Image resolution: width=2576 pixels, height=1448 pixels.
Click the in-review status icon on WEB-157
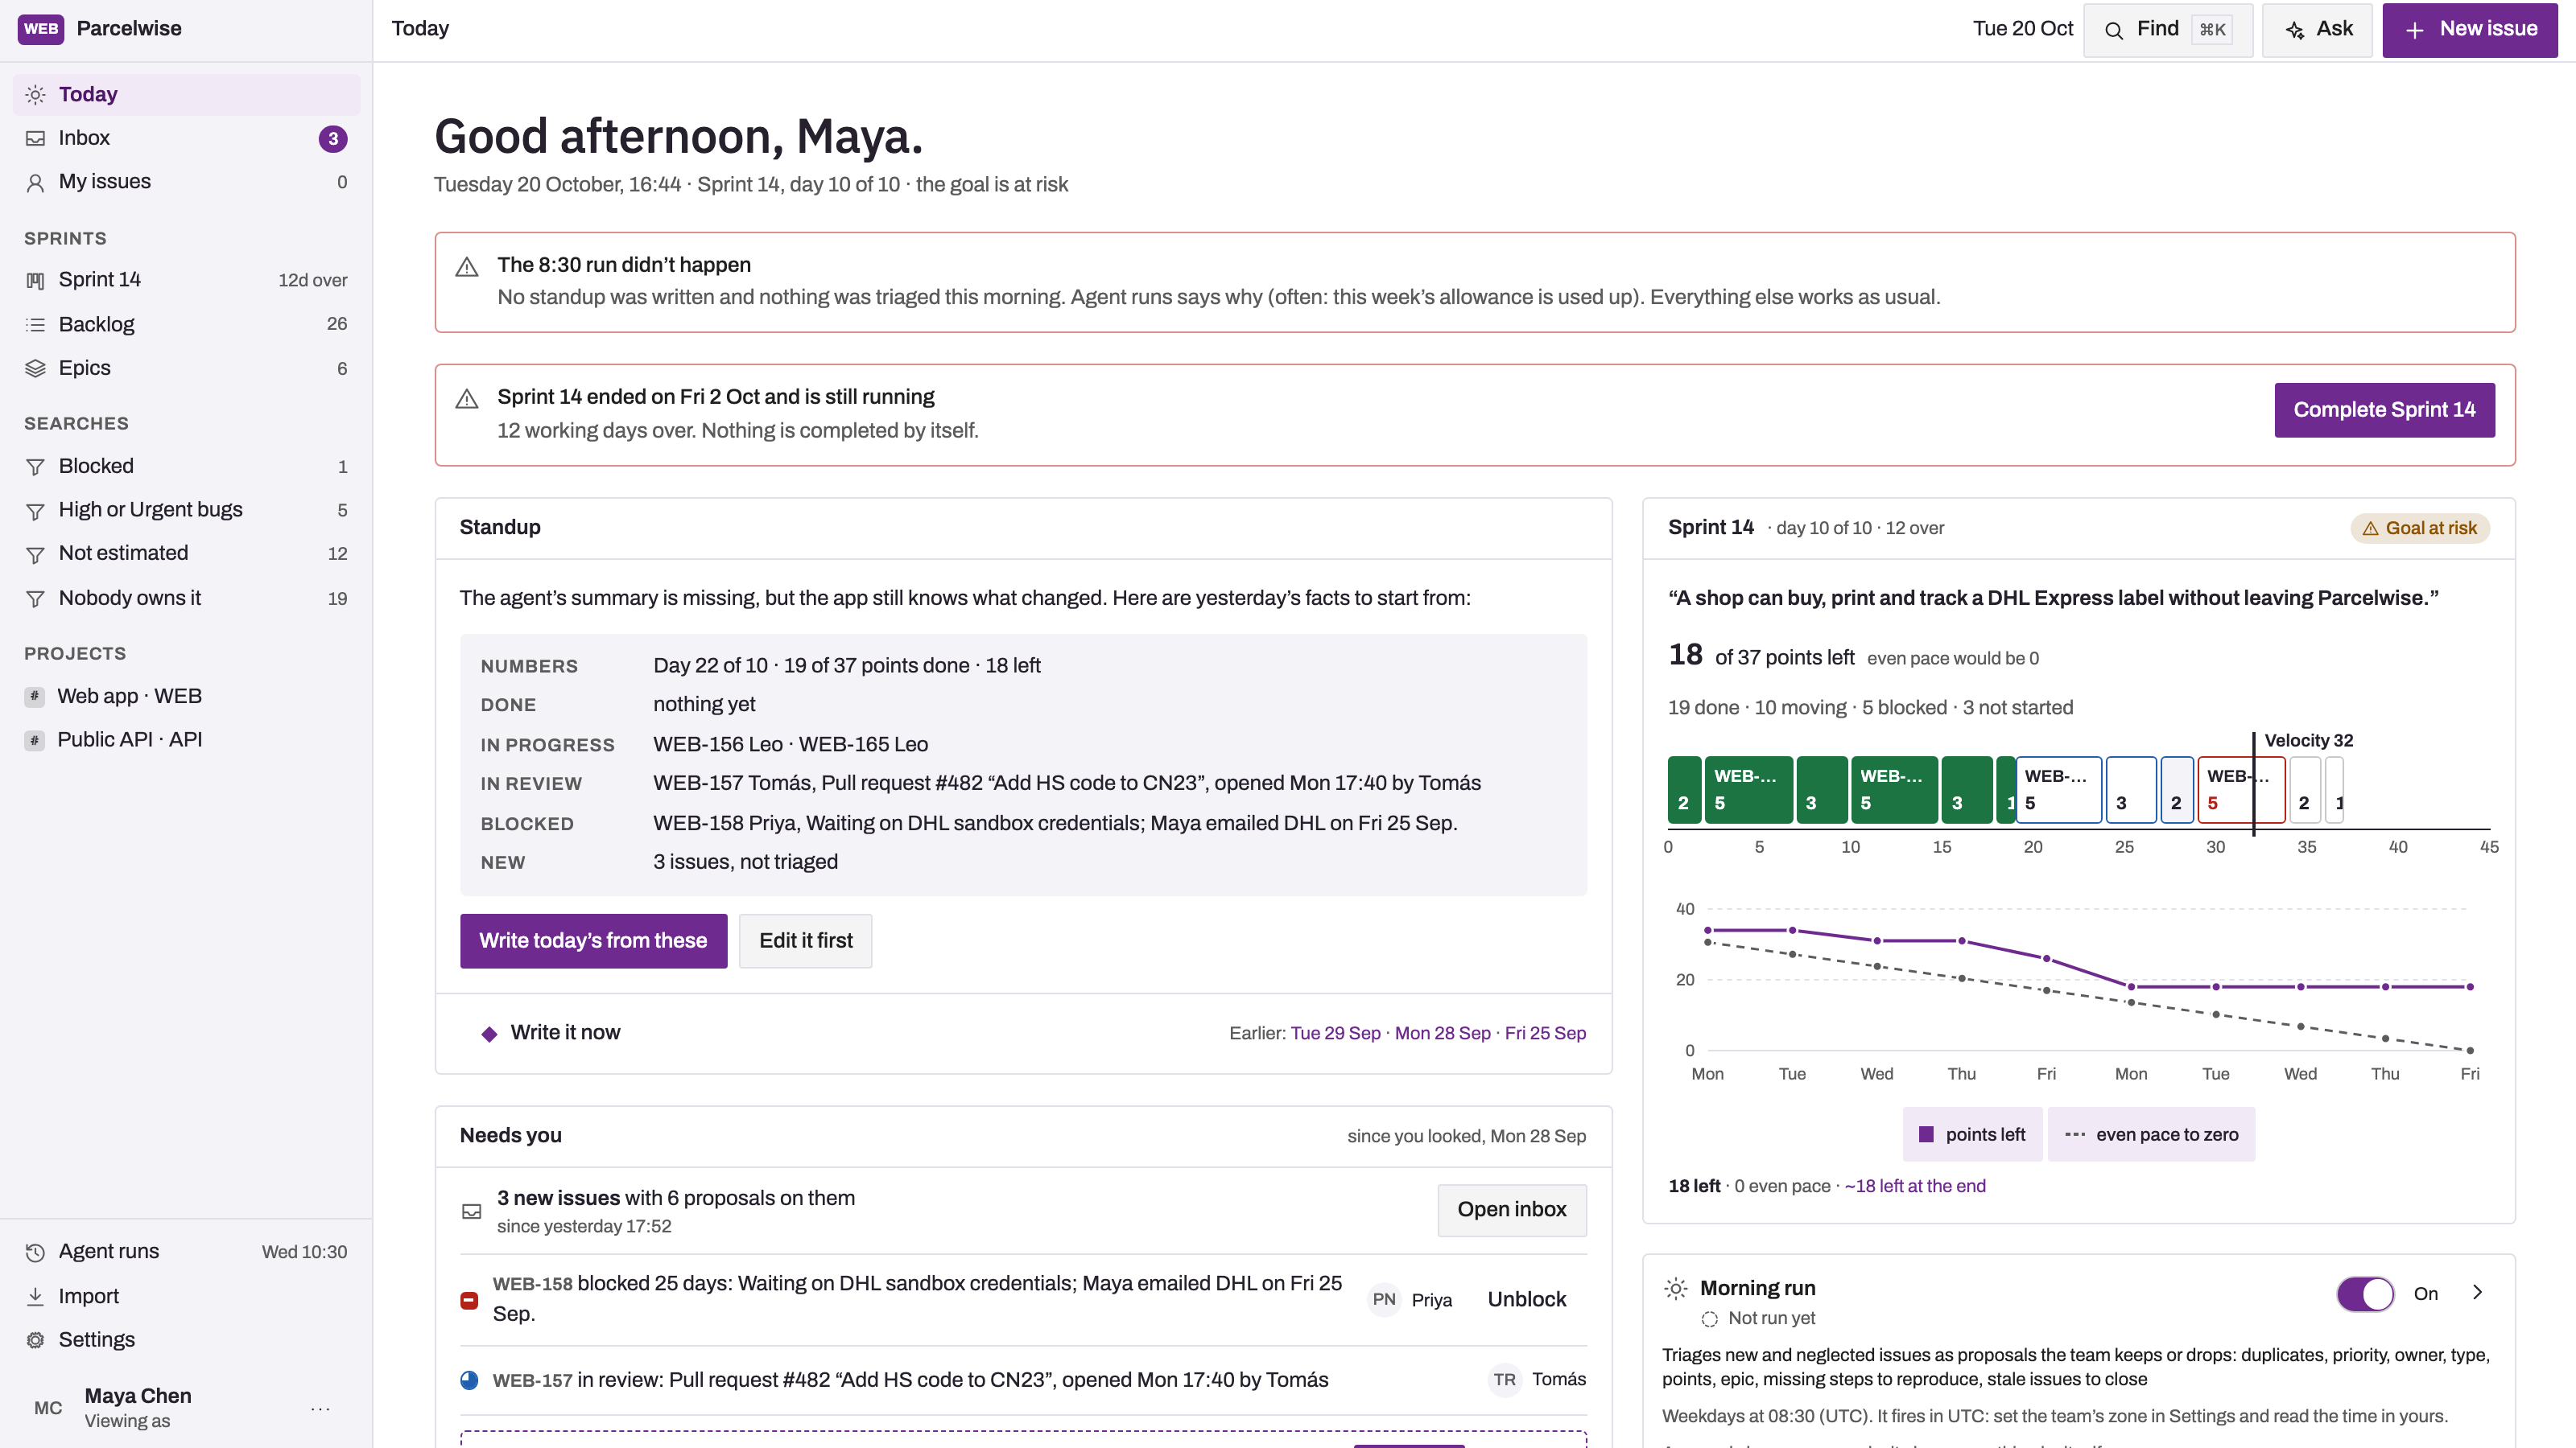pyautogui.click(x=469, y=1380)
